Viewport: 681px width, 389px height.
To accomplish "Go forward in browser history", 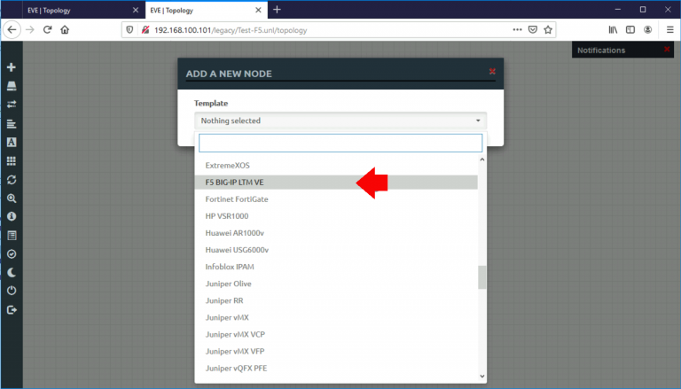I will [30, 30].
